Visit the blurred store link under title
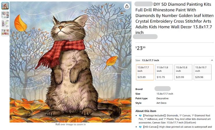Viewport: 215px width, 130px height. [x=145, y=37]
